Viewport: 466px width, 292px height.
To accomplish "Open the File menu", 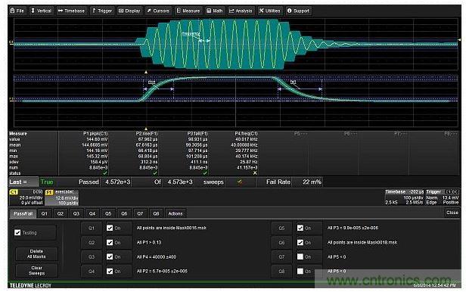I will [17, 11].
